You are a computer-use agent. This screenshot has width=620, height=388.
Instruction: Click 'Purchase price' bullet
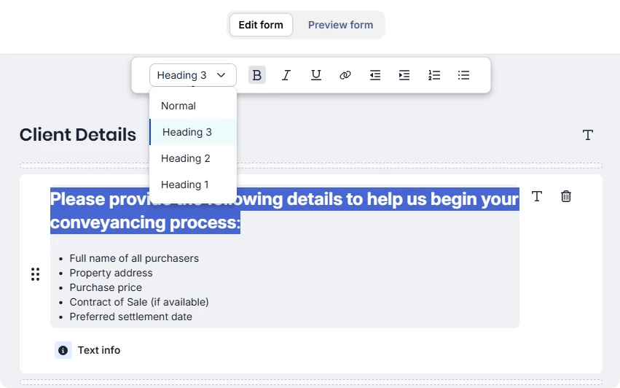pos(106,287)
